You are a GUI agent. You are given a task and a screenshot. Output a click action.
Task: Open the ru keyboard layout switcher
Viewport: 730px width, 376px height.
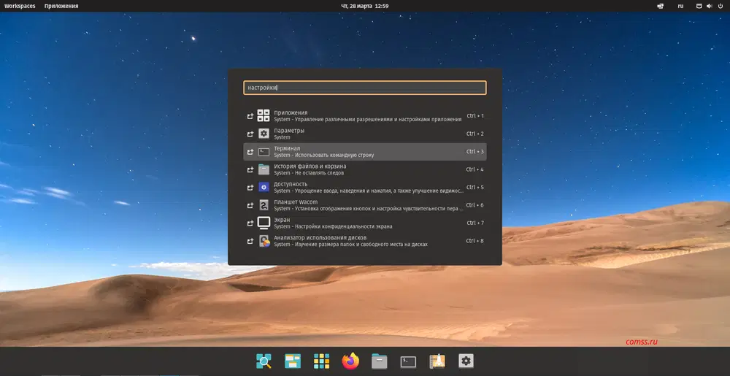[680, 6]
